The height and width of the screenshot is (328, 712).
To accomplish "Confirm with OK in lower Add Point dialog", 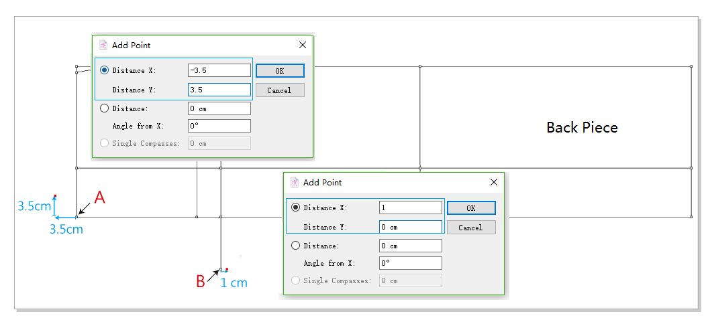I will [x=471, y=208].
